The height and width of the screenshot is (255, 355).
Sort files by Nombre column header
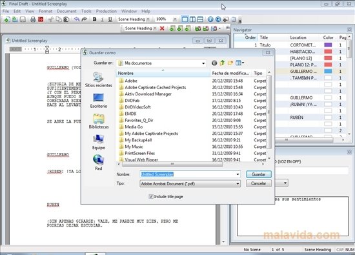tap(163, 73)
